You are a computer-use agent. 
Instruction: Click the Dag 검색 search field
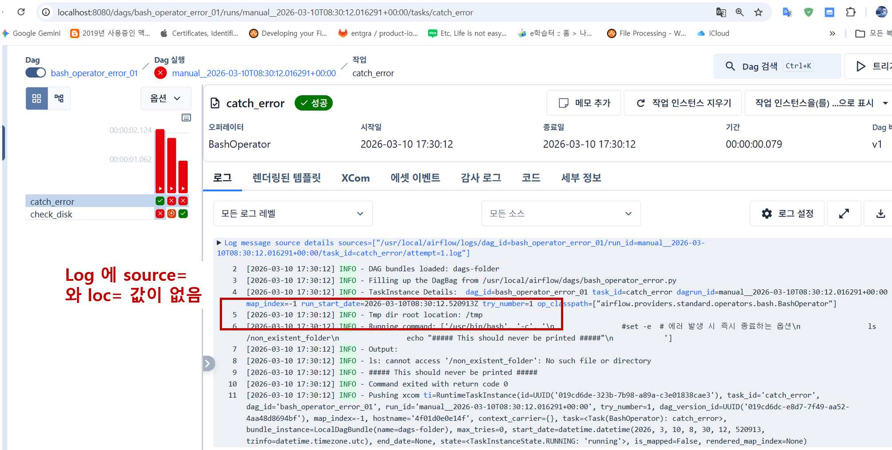tap(777, 66)
